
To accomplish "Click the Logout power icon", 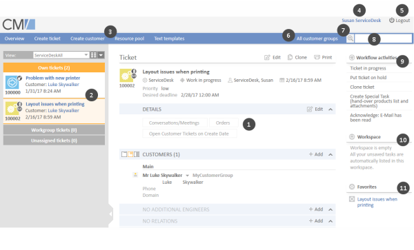I will pos(391,20).
